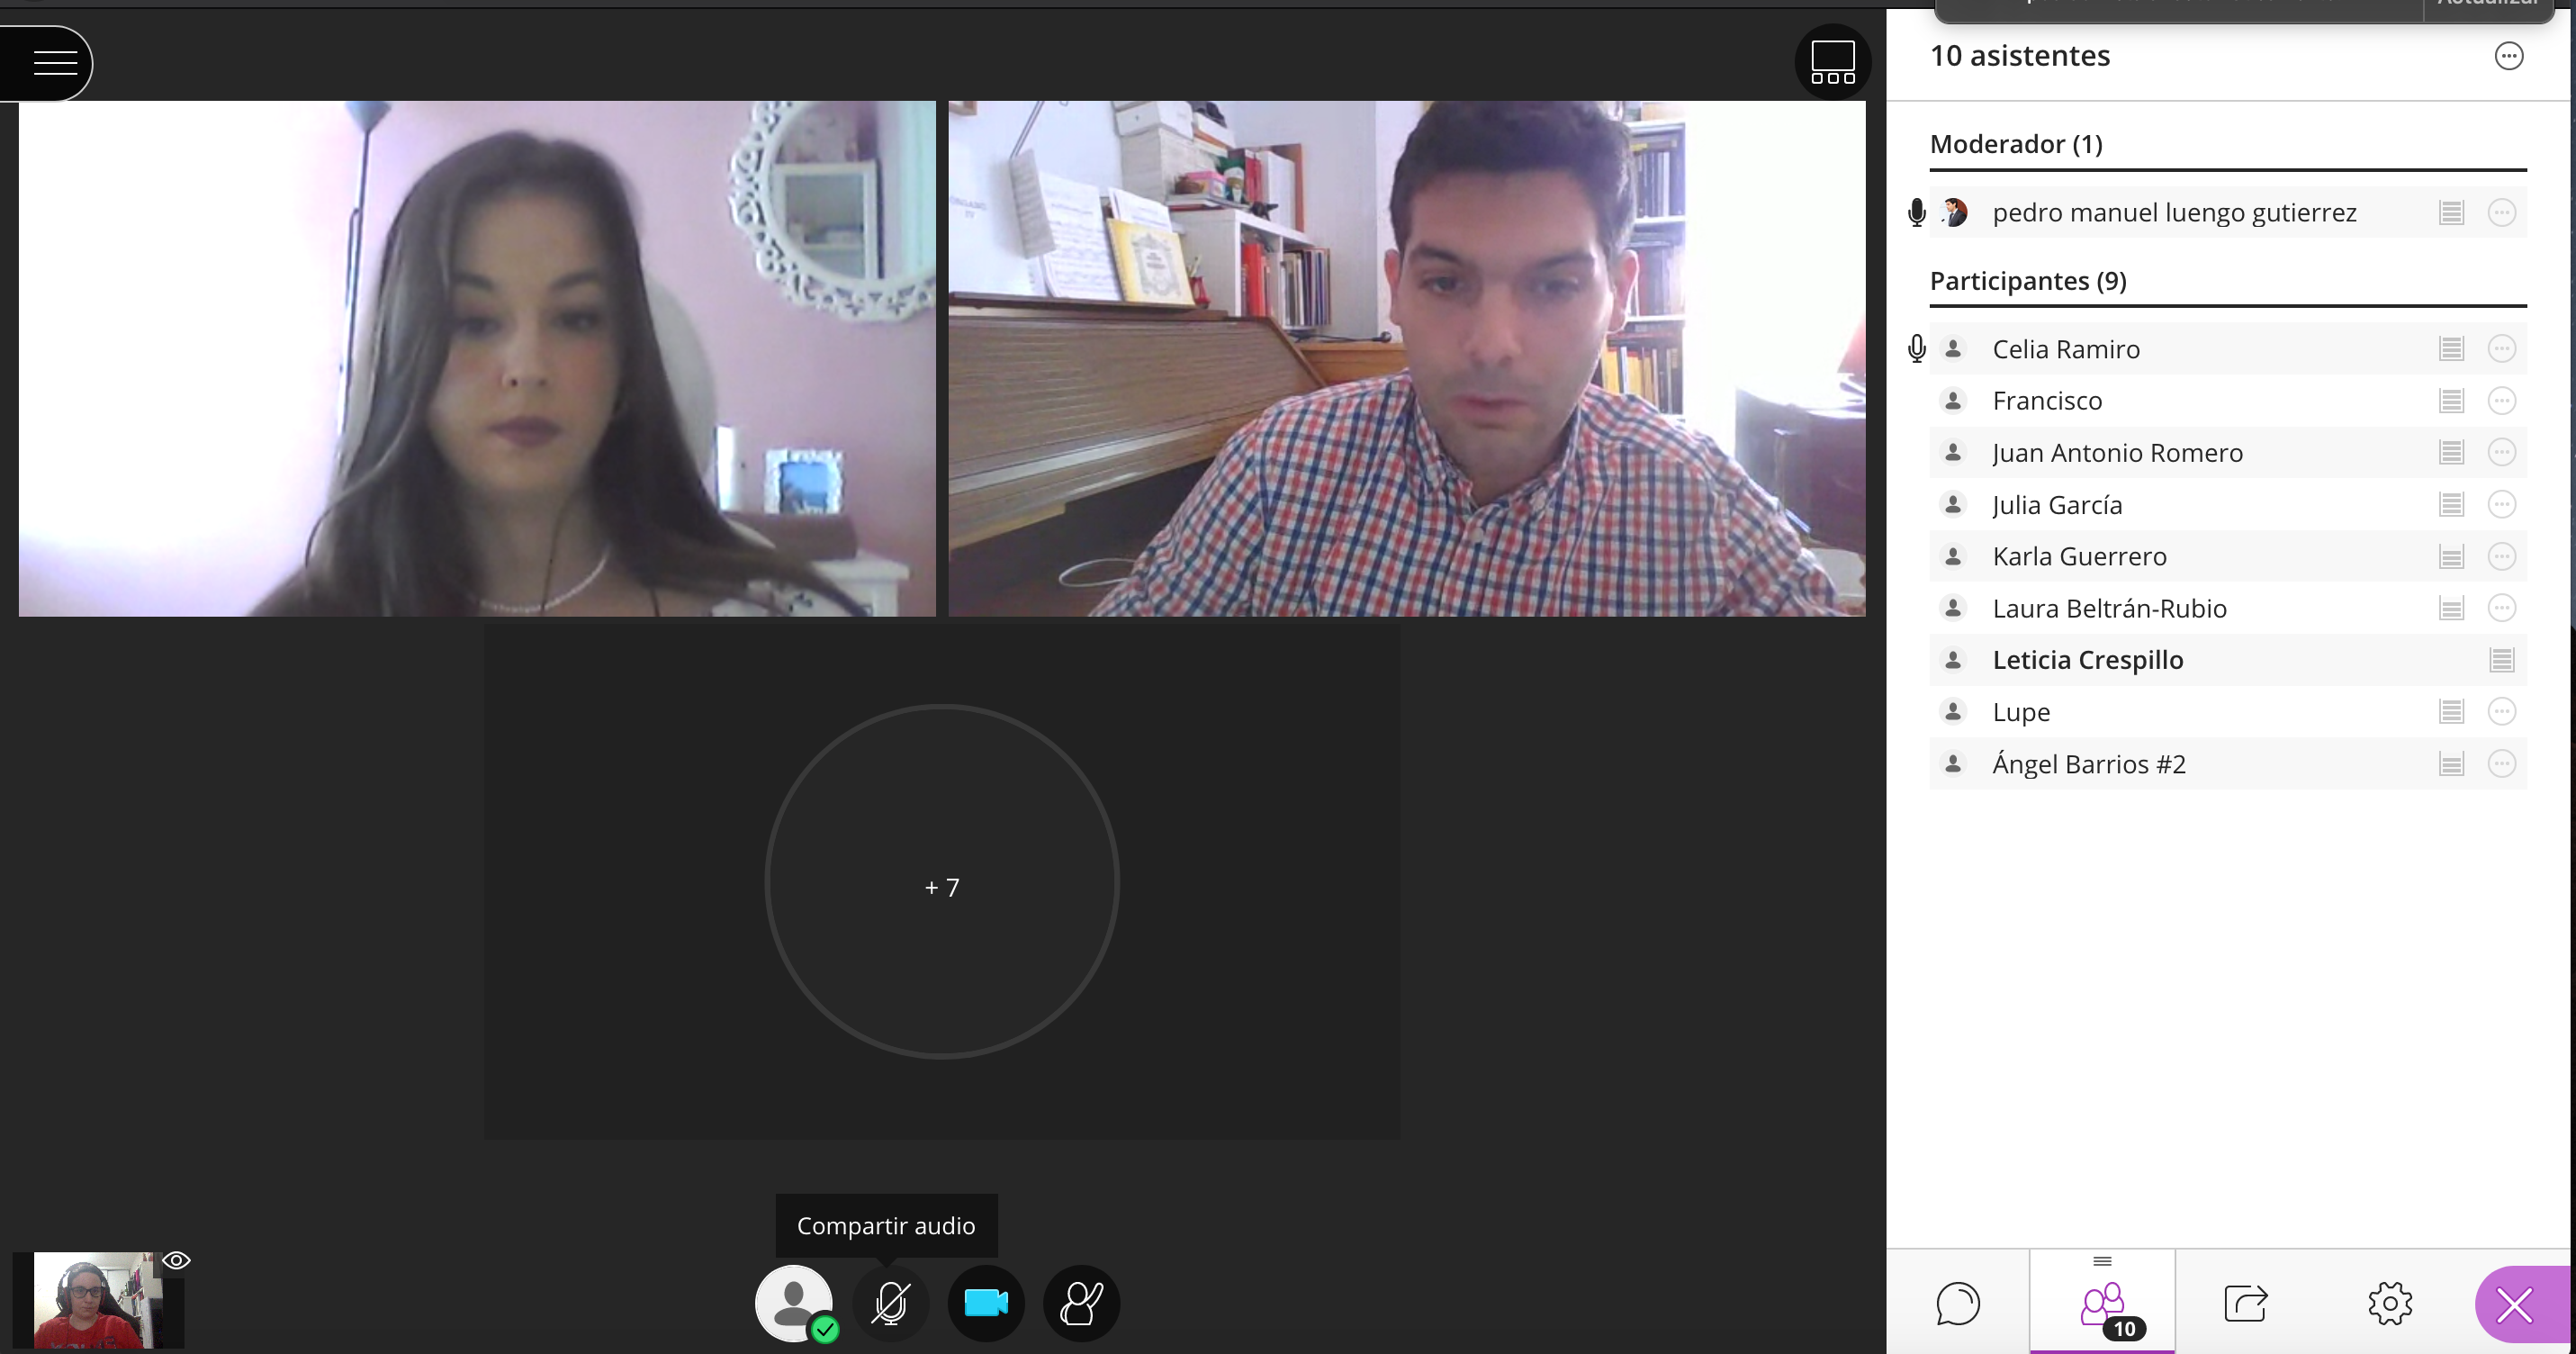
Task: Click connection status icon for Francisco
Action: click(x=2451, y=401)
